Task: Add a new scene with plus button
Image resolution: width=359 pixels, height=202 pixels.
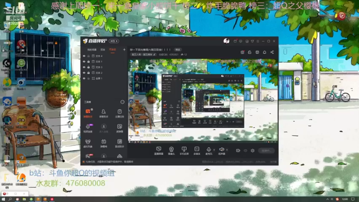Action: 124,49
